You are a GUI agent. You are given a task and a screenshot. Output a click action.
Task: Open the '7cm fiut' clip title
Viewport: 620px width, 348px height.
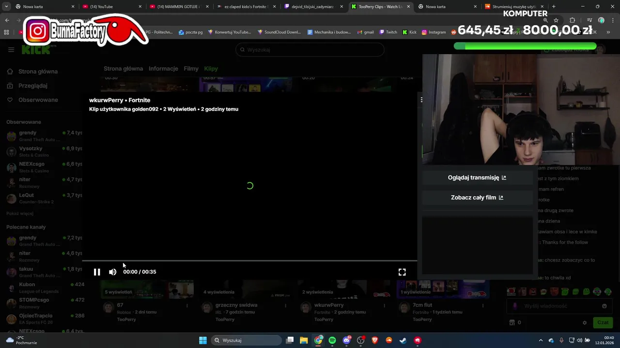point(422,305)
